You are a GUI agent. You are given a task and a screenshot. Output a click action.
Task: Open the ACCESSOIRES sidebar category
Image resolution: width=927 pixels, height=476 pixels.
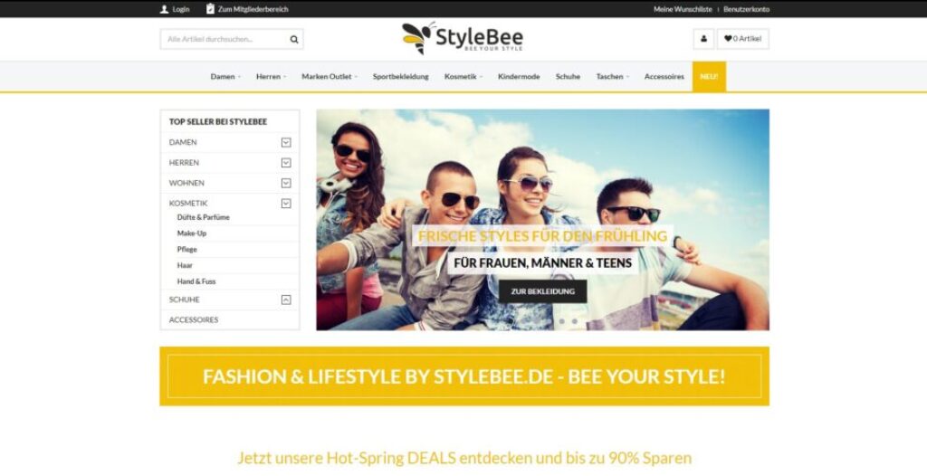pos(194,319)
